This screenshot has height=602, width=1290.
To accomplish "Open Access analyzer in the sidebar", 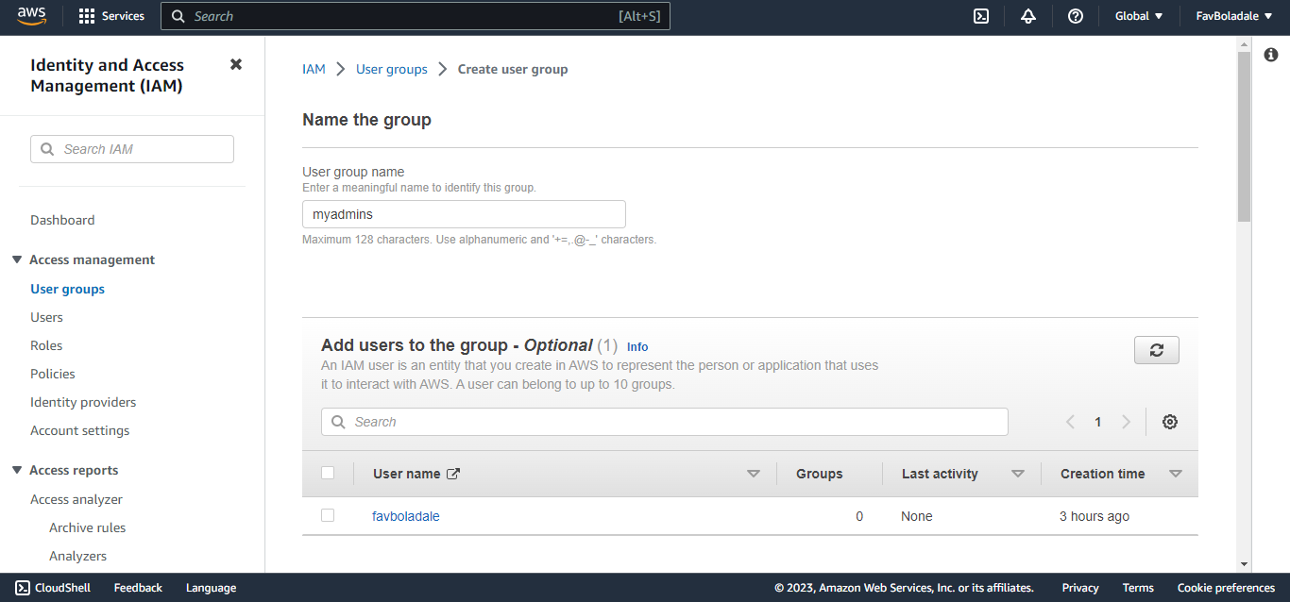I will tap(76, 499).
